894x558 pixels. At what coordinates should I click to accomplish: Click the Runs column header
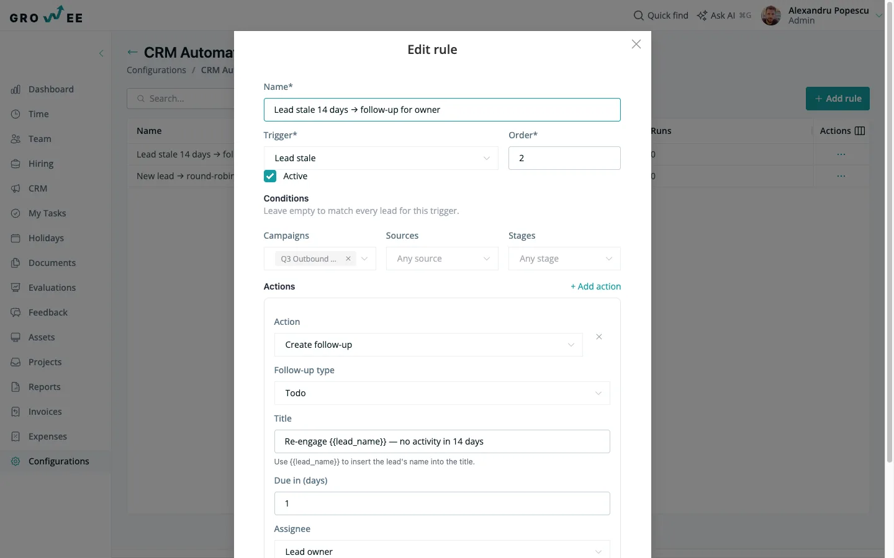pyautogui.click(x=661, y=131)
